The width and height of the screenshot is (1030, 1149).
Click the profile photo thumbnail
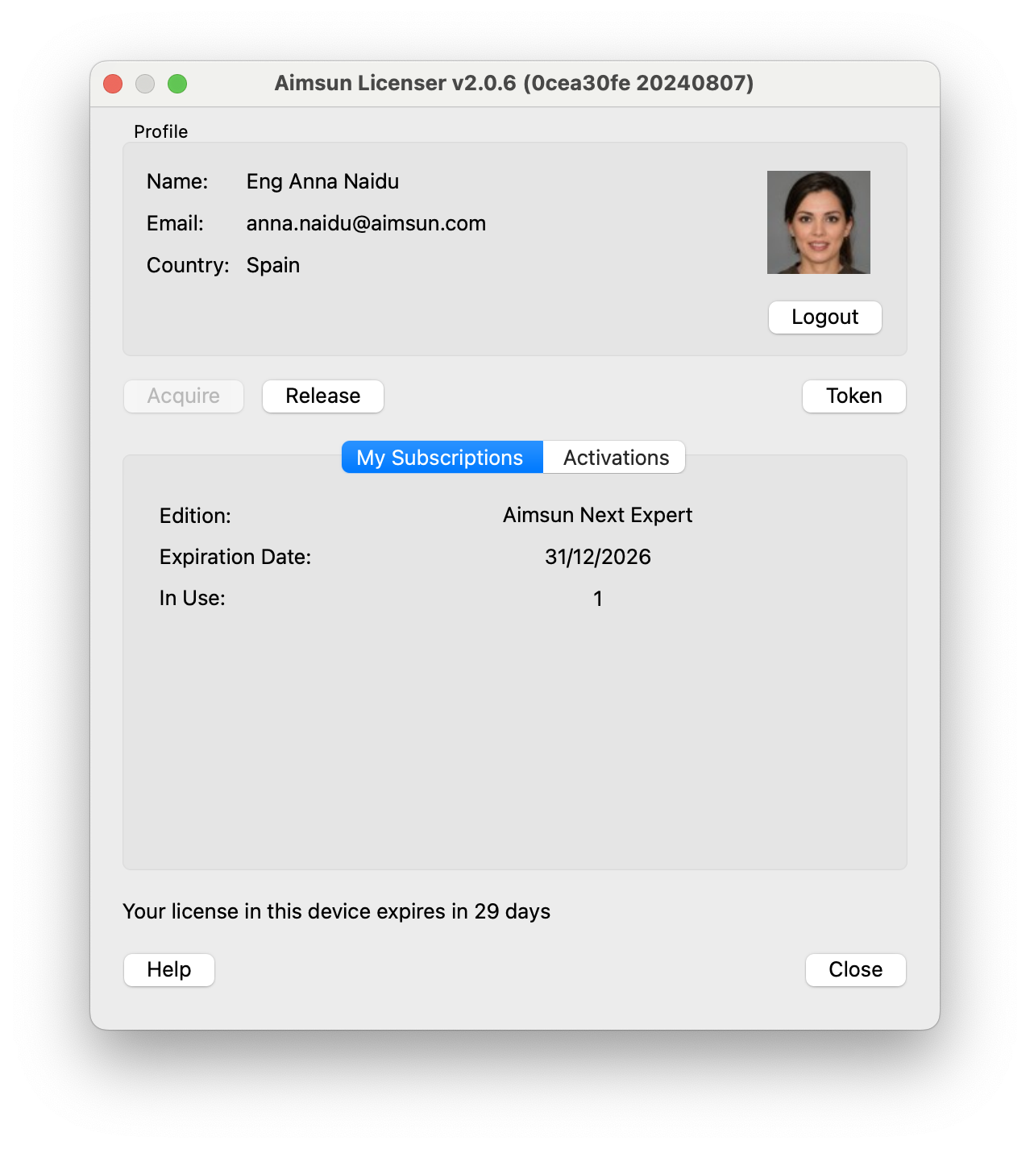pyautogui.click(x=818, y=222)
